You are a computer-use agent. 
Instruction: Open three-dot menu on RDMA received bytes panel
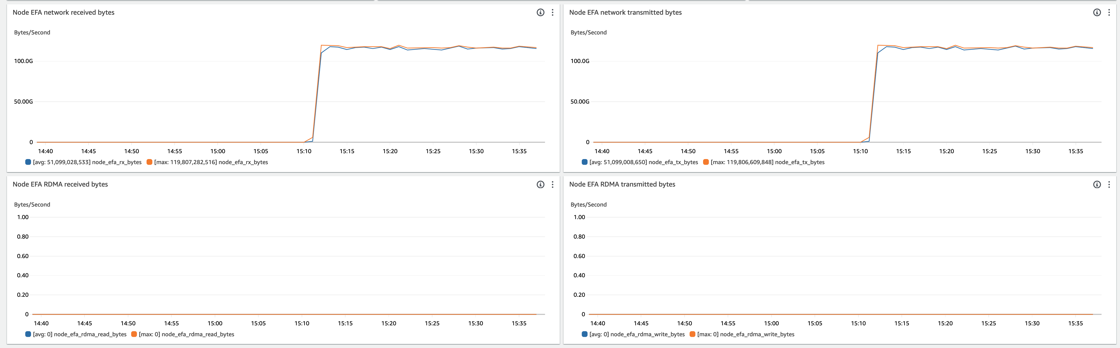553,184
